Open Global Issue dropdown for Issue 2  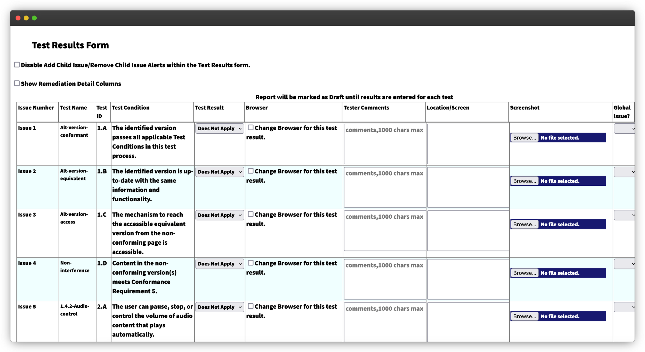625,172
